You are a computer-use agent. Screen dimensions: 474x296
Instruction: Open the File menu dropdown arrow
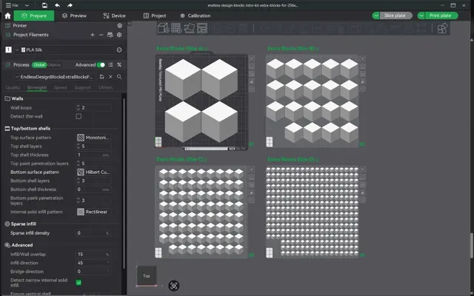[27, 5]
